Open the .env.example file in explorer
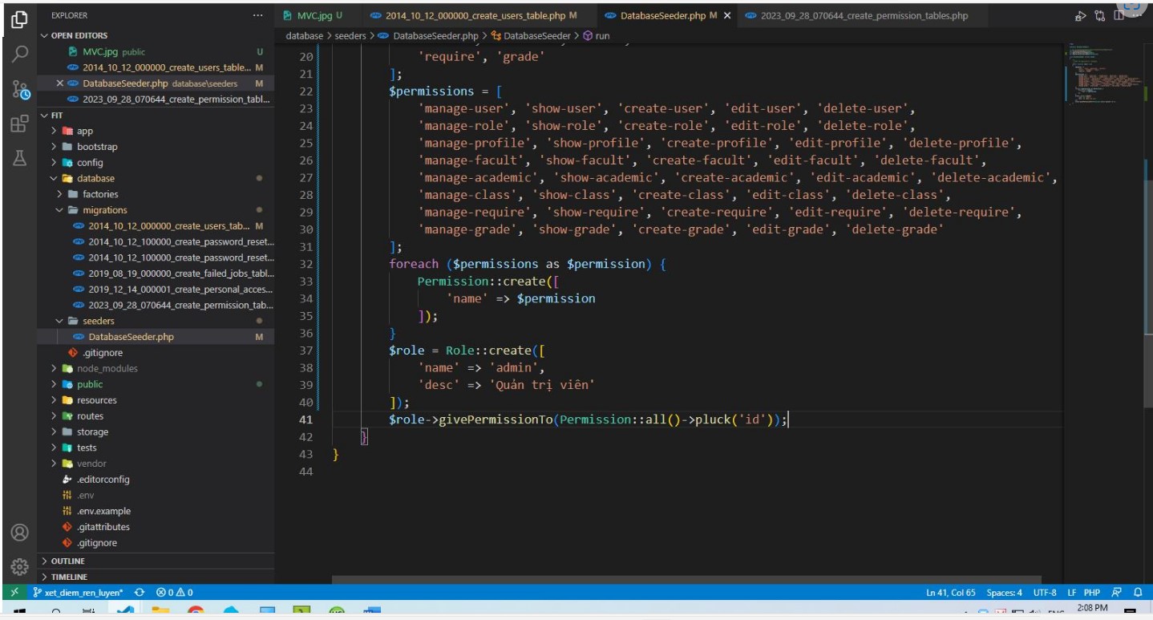The width and height of the screenshot is (1153, 620). [x=103, y=512]
